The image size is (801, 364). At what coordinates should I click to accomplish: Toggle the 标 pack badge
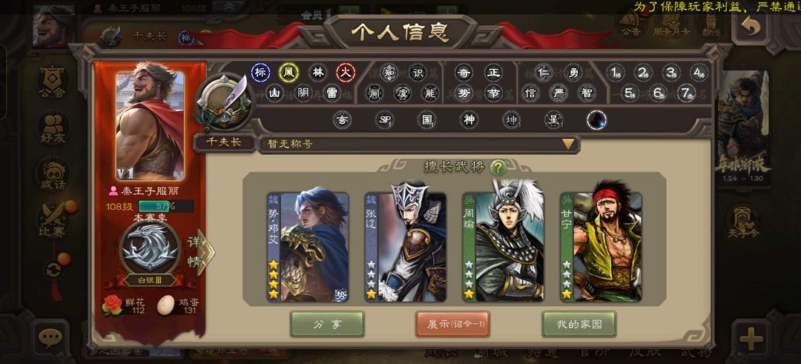pyautogui.click(x=260, y=73)
